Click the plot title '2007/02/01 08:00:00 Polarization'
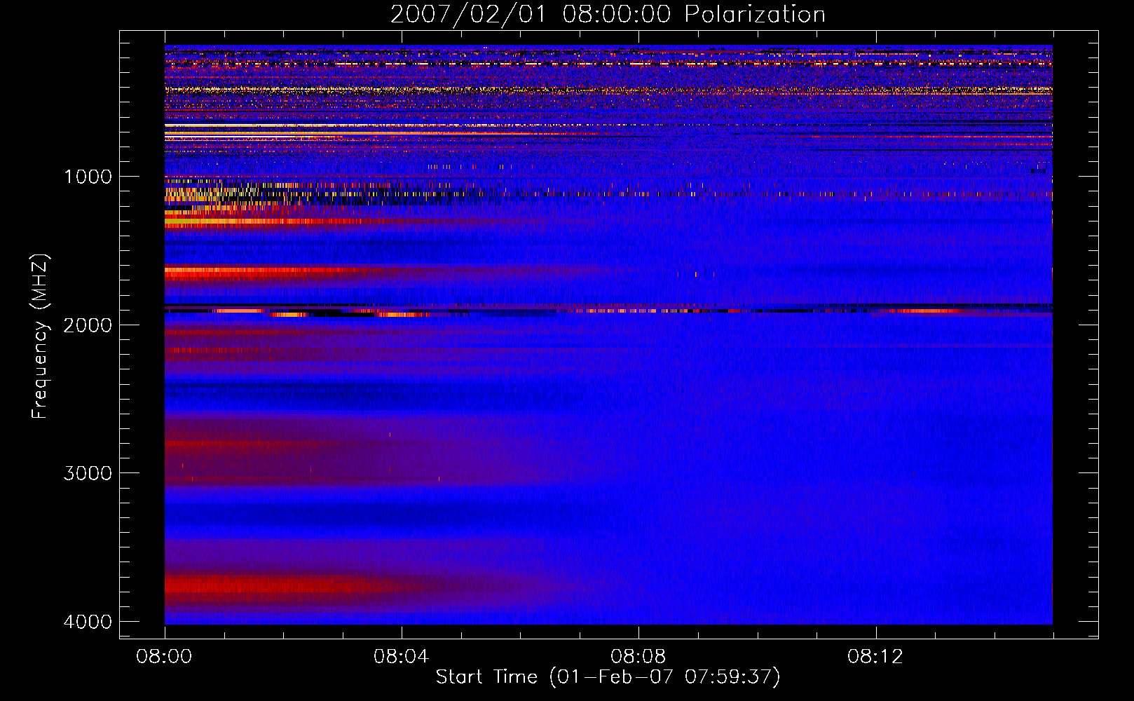This screenshot has height=701, width=1134. pos(608,14)
